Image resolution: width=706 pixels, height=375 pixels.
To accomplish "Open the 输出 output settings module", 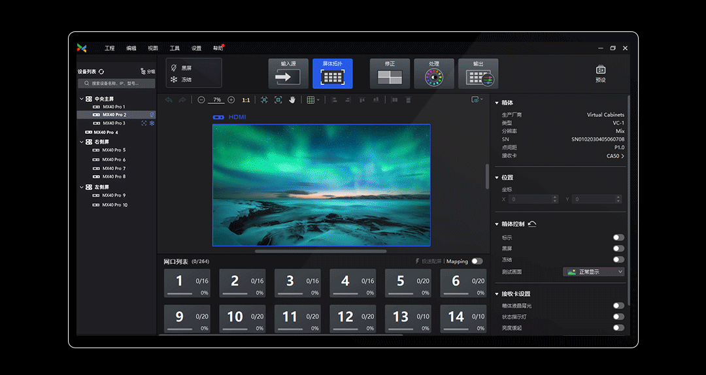I will 478,74.
